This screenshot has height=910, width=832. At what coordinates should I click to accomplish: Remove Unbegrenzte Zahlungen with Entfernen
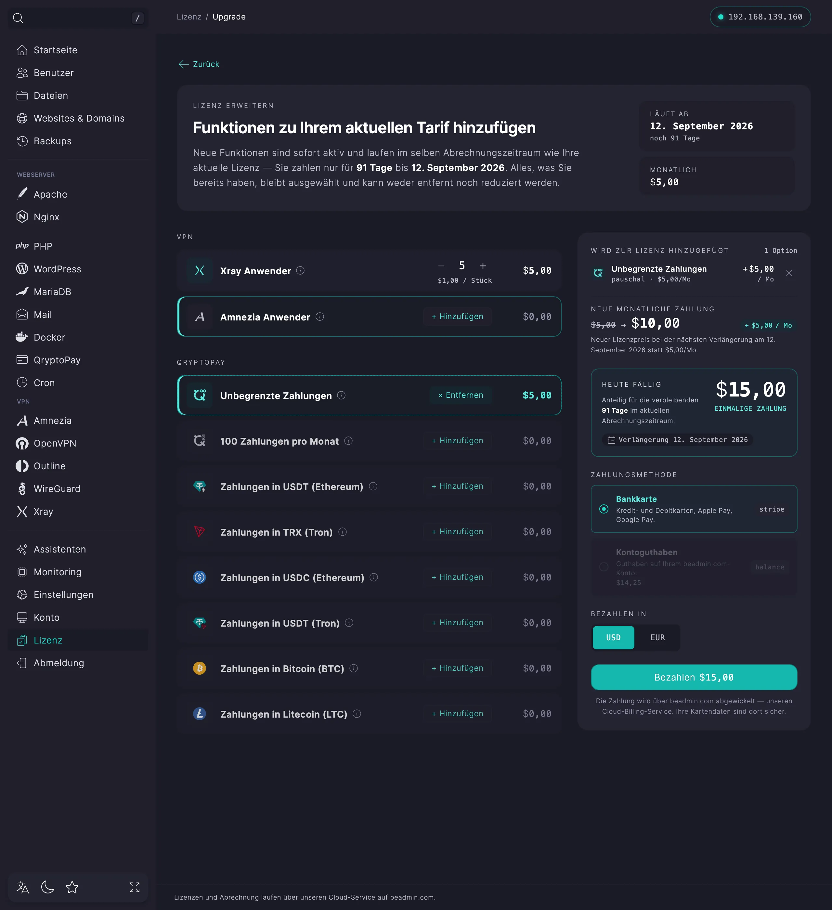coord(461,395)
